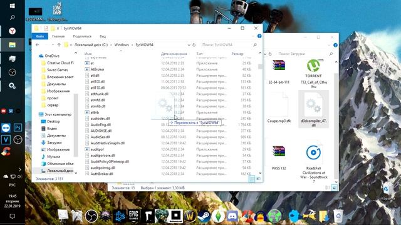Launch Epic Games launcher in dock

133,216
